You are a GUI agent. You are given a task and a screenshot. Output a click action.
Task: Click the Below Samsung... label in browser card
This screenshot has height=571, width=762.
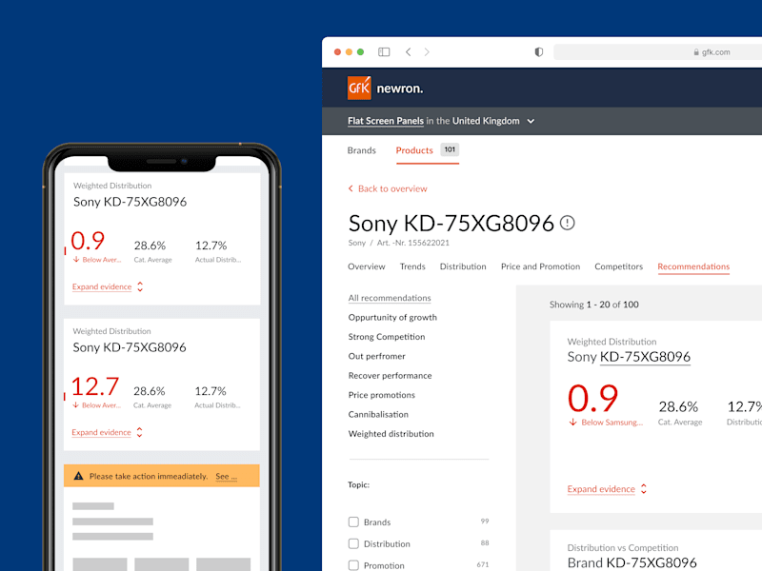coord(612,423)
